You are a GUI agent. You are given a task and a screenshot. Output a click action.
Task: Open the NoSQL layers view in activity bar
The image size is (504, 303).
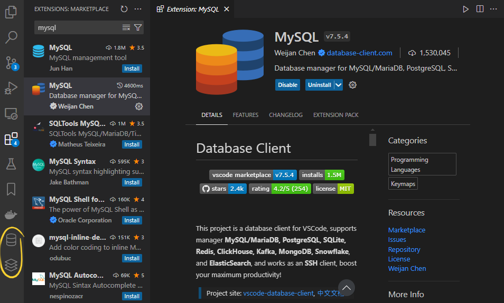point(11,265)
